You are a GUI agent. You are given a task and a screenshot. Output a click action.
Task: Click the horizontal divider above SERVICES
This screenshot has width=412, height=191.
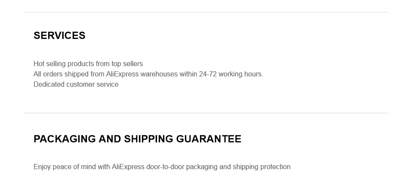206,12
